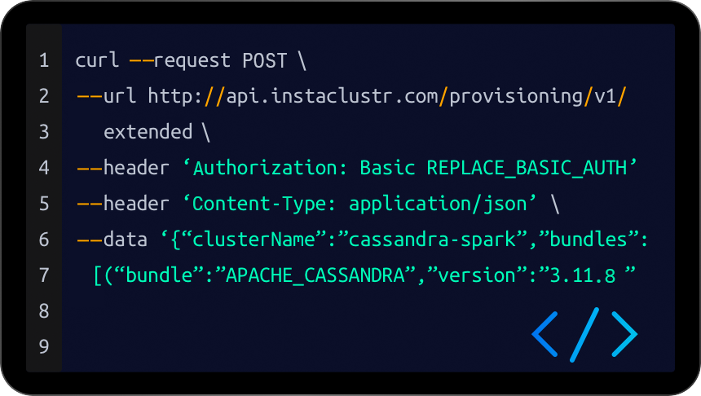Screen dimensions: 701x396
Task: Click APACHE_CASSANDRA bundle value
Action: 316,275
